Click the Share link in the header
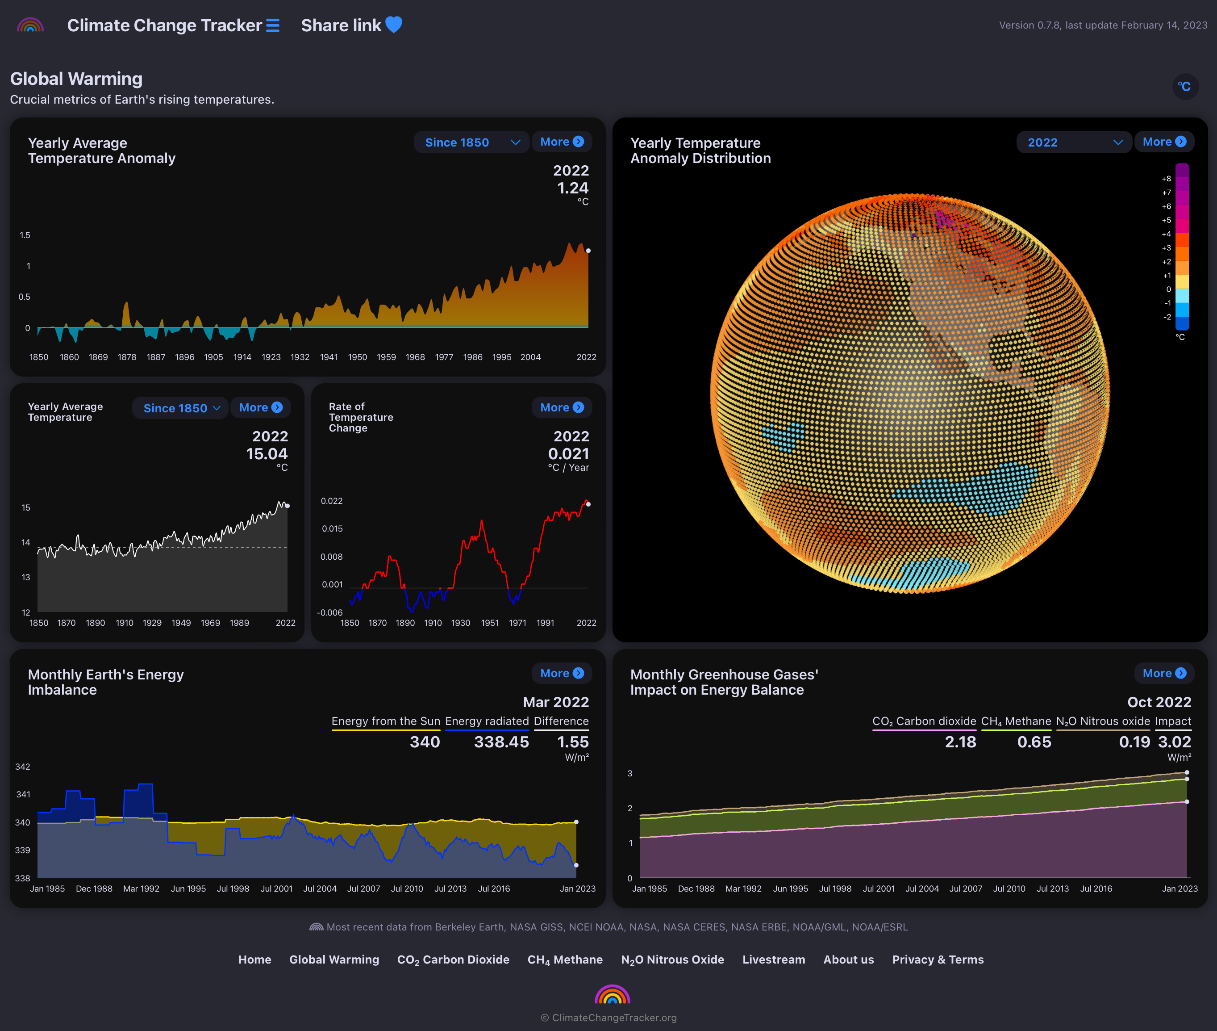 click(x=342, y=25)
